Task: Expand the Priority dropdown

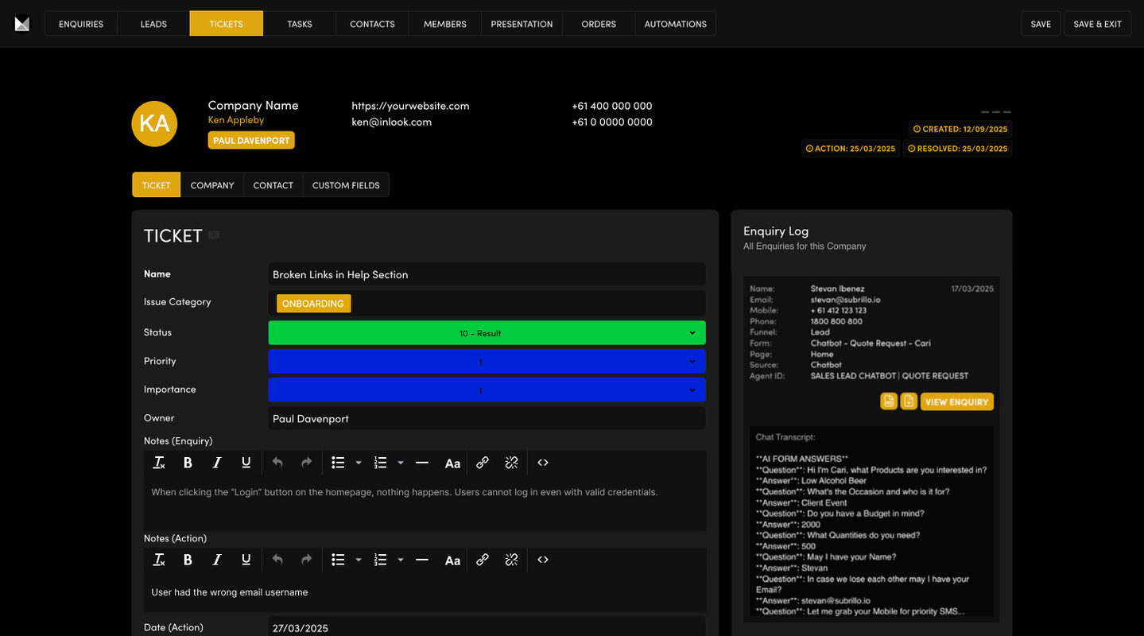Action: [x=487, y=362]
